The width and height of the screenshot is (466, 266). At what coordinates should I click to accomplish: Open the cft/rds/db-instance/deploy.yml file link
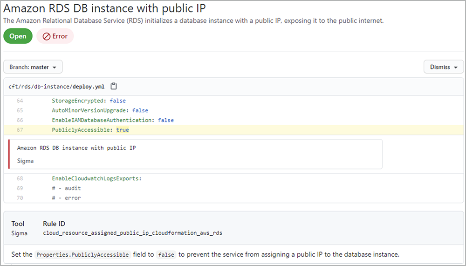(56, 87)
